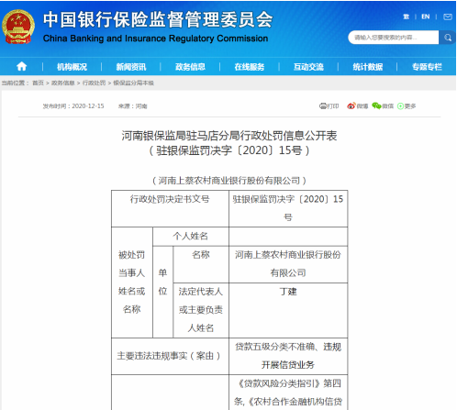Click the article title 河南银保监局驻马店分局行政处罚信息公开表
This screenshot has width=457, height=410.
pos(229,136)
